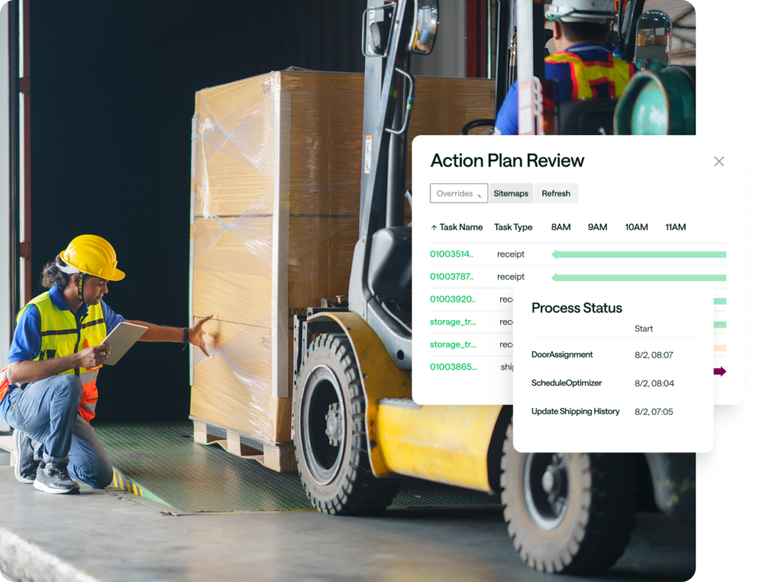The height and width of the screenshot is (582, 769).
Task: Select the 10AM timeline column
Action: [636, 227]
